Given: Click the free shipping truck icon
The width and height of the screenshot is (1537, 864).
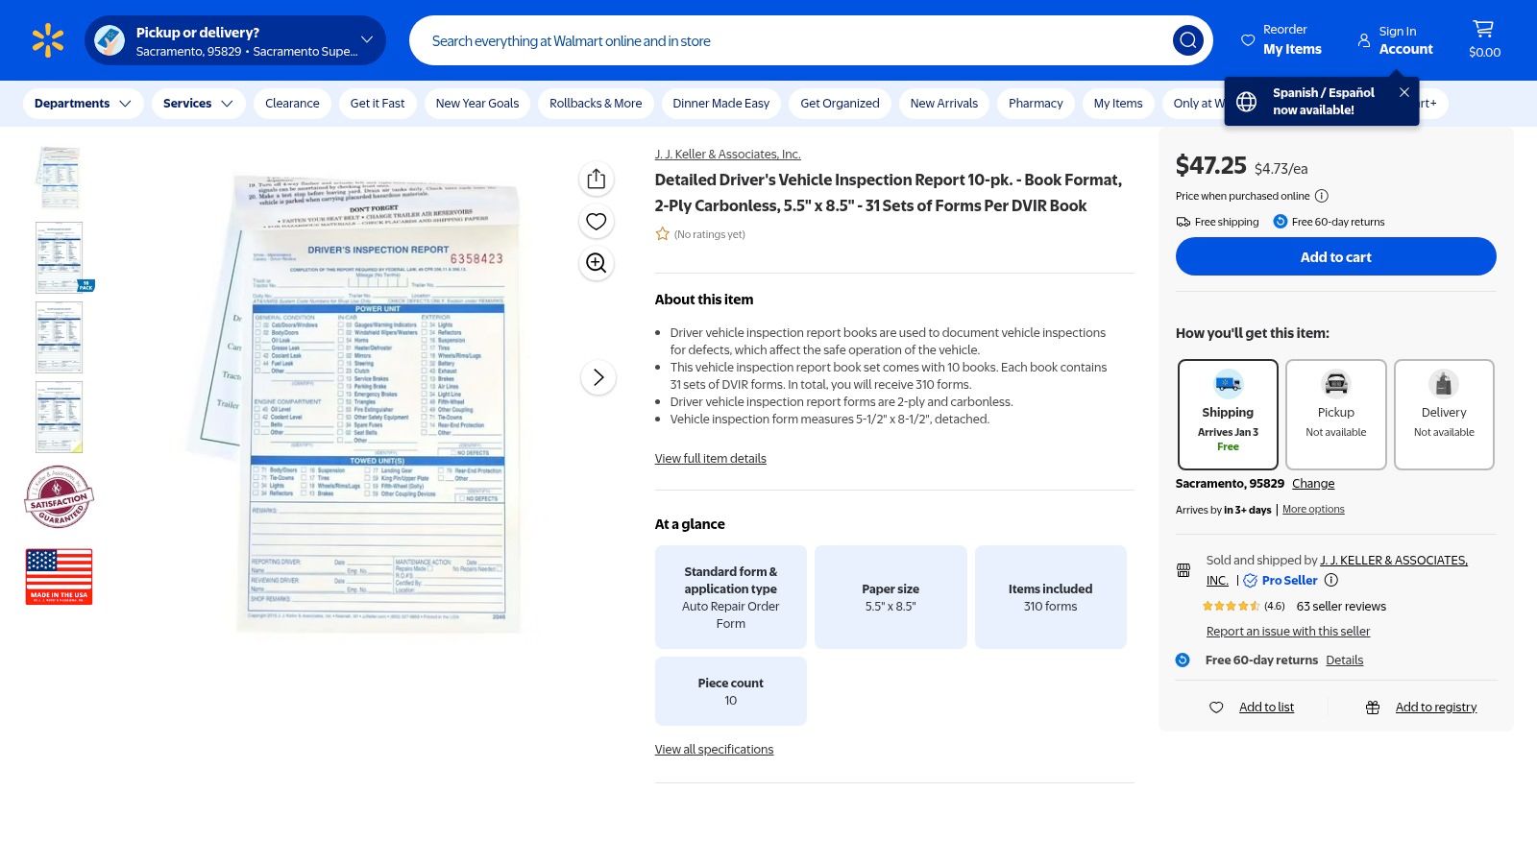Looking at the screenshot, I should pos(1183,222).
